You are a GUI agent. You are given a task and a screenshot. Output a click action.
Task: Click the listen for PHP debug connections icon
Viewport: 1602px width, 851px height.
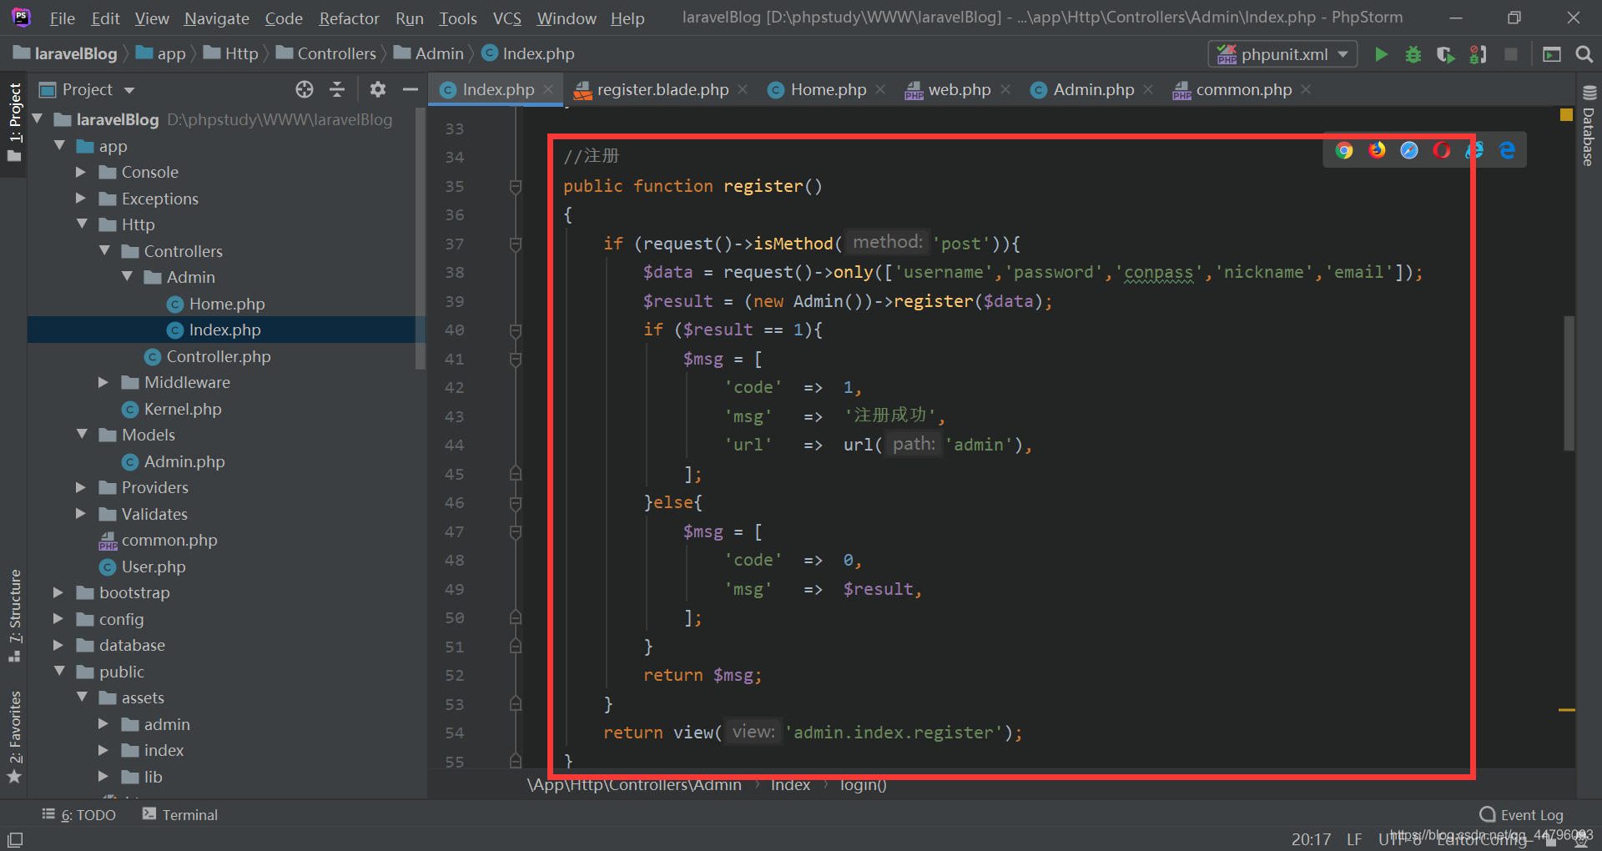[1478, 54]
